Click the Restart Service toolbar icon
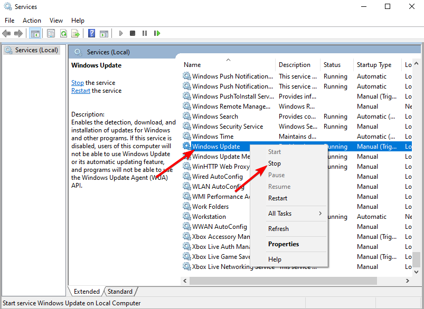424x309 pixels. [157, 34]
